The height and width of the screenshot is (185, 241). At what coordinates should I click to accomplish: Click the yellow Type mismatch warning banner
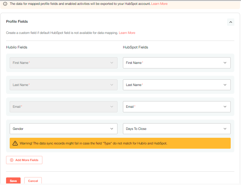tap(120, 143)
